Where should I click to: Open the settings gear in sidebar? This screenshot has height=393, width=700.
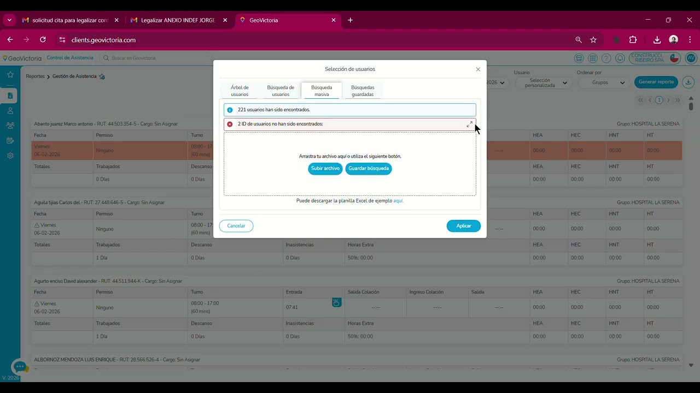click(x=10, y=156)
